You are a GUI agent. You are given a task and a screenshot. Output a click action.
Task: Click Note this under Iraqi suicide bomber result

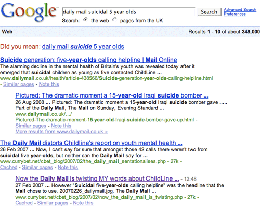[x=61, y=126]
